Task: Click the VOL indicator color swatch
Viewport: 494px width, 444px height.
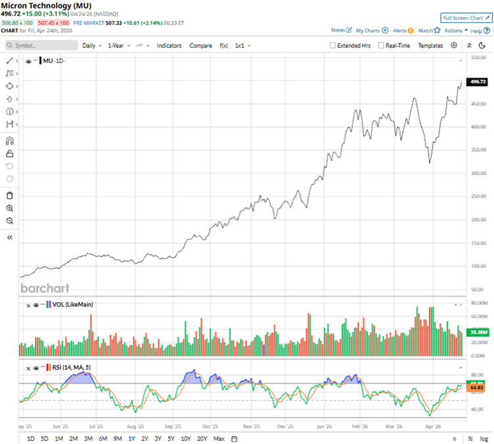Action: pos(49,305)
